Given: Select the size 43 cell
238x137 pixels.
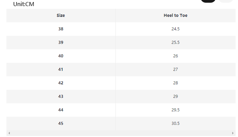Looking at the screenshot, I should coord(61,97).
